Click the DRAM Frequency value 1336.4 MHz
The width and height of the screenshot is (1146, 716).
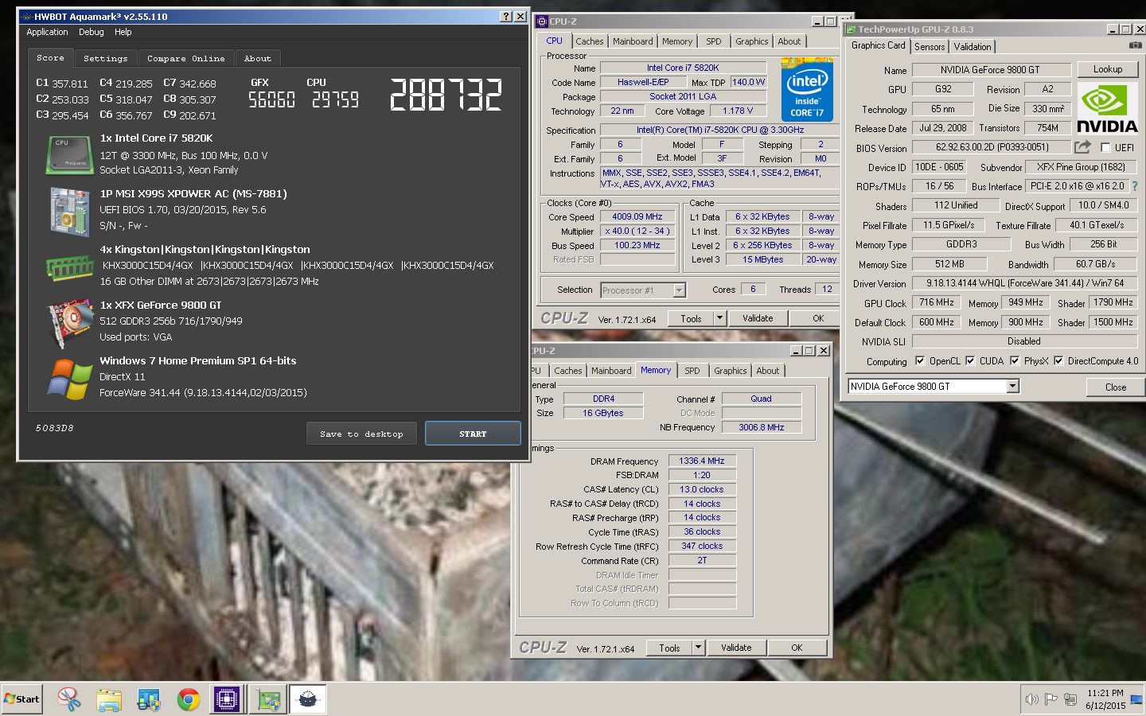click(702, 461)
